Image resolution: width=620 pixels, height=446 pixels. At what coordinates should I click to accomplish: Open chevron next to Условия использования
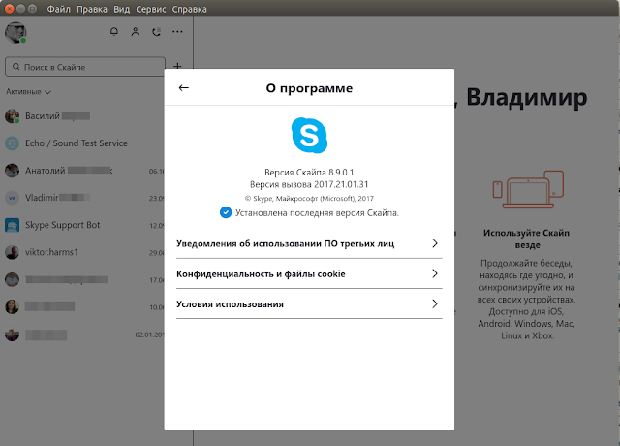(x=435, y=303)
